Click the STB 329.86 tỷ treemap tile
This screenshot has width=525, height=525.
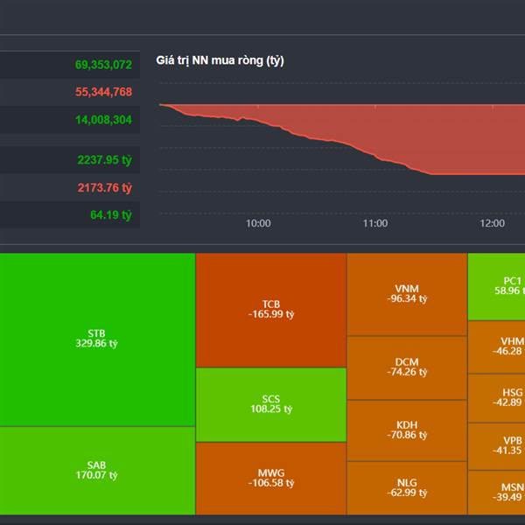click(x=97, y=339)
